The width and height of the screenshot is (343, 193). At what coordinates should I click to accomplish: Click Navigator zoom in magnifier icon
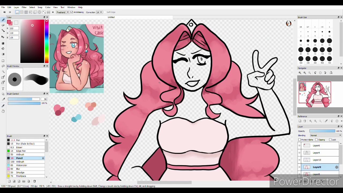click(x=300, y=73)
